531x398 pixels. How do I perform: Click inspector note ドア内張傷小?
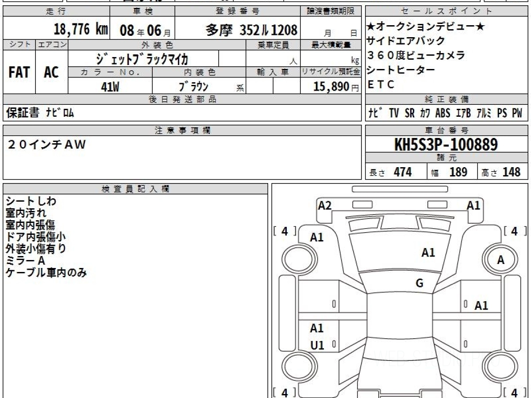tap(36, 237)
